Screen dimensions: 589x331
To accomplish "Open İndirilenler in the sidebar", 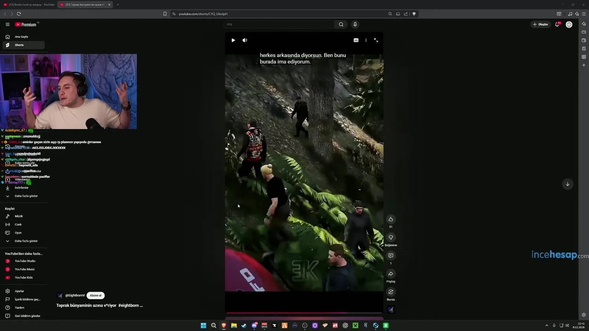I will tap(23, 188).
